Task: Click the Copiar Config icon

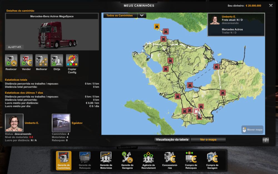Action: click(72, 60)
